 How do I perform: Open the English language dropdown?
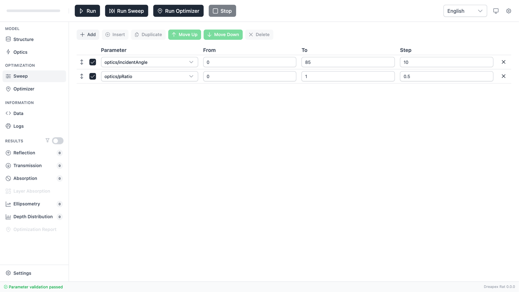pos(465,11)
